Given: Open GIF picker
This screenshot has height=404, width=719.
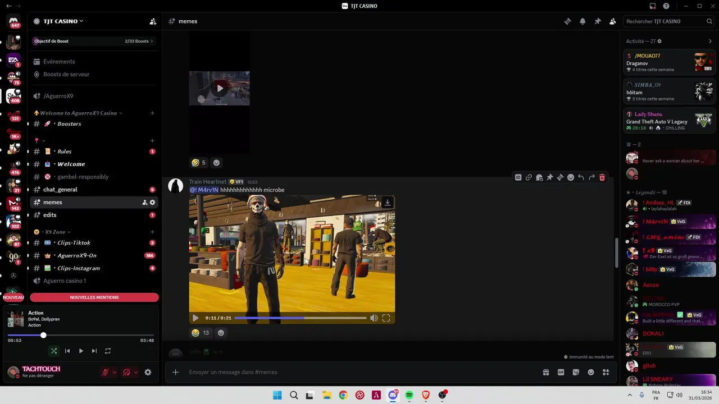Looking at the screenshot, I should (561, 372).
